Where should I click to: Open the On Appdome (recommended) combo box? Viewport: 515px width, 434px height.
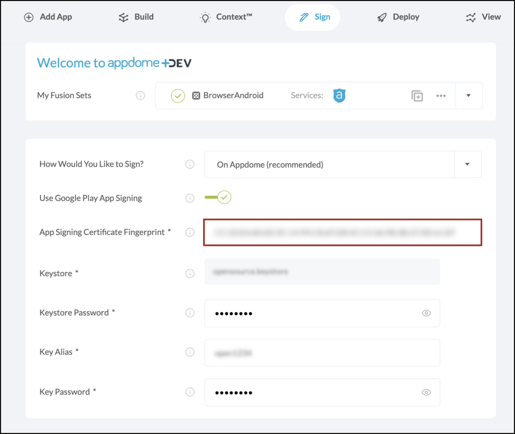[329, 164]
